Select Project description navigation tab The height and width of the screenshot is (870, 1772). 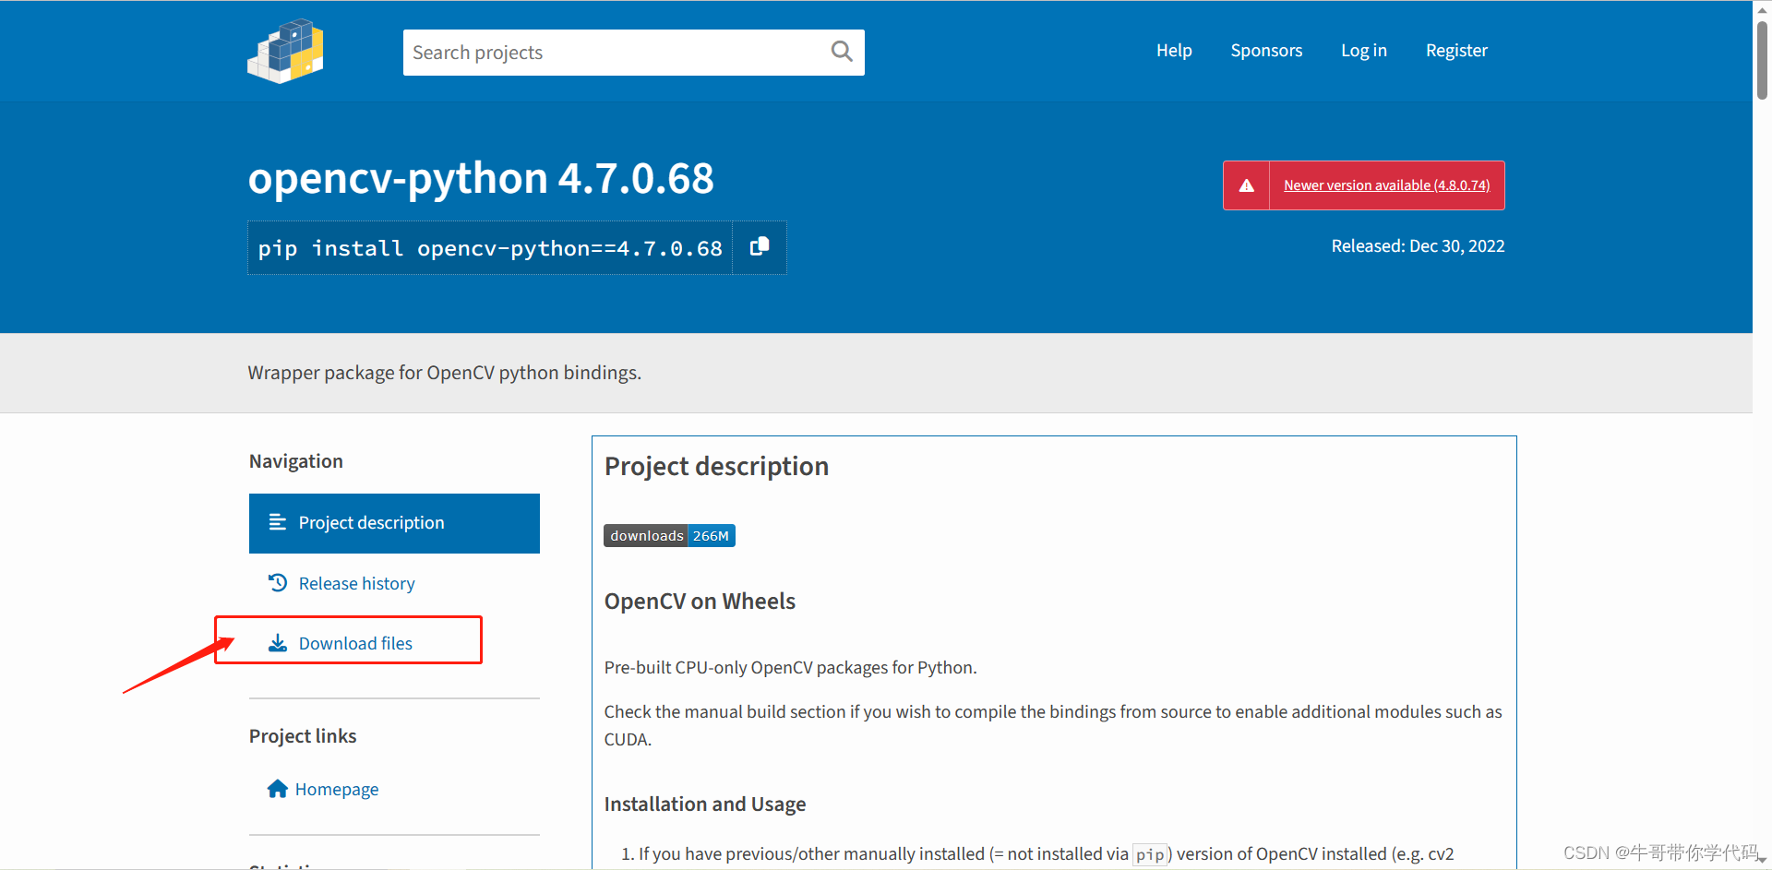(394, 523)
